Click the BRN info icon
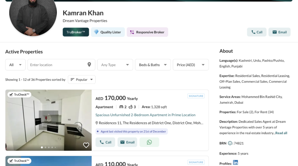 230,143
